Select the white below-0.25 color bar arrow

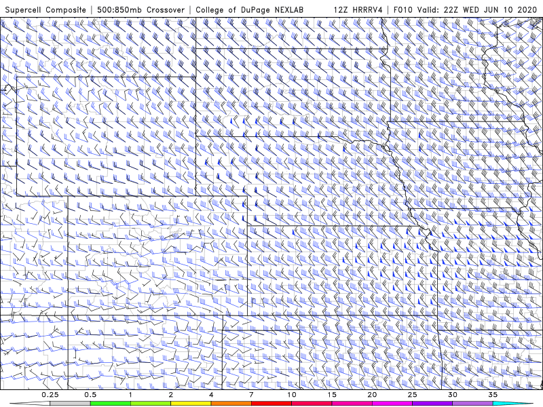tap(31, 404)
